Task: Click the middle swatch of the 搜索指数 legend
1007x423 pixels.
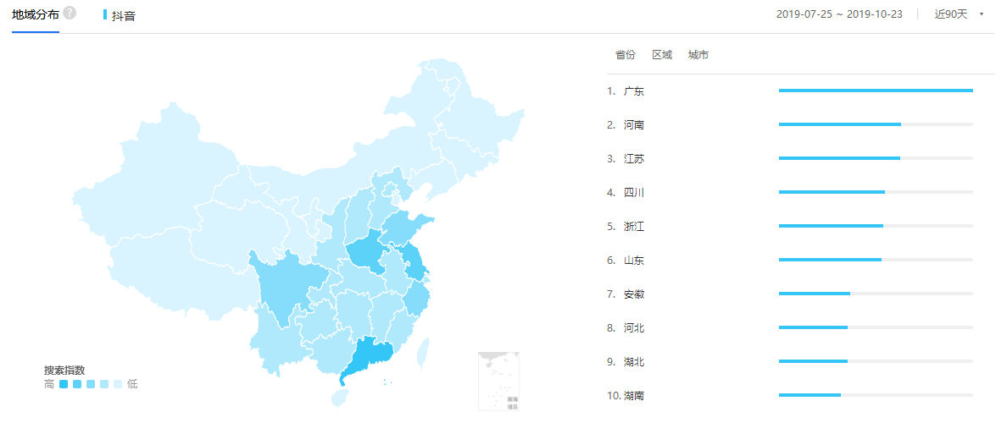Action: point(91,385)
